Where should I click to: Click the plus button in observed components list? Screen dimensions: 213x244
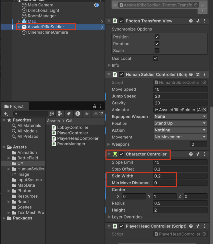point(202,11)
